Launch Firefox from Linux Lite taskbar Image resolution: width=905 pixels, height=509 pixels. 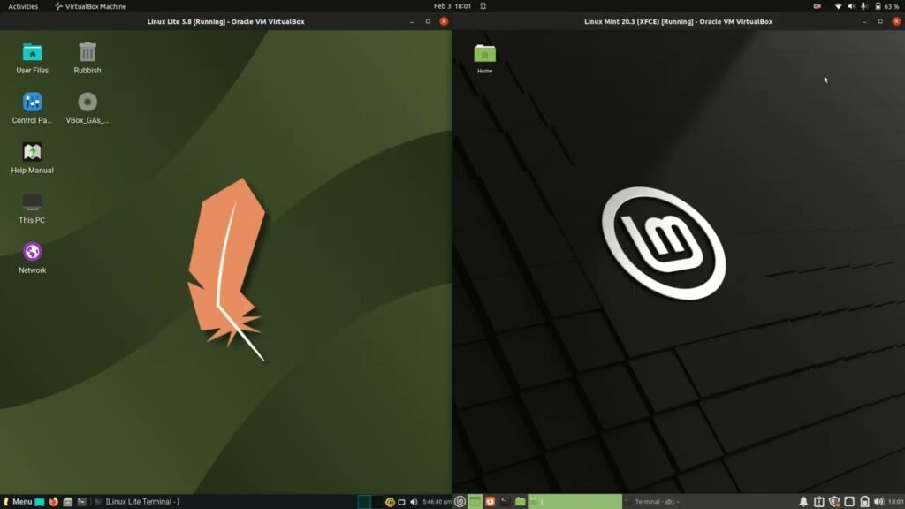coord(54,502)
